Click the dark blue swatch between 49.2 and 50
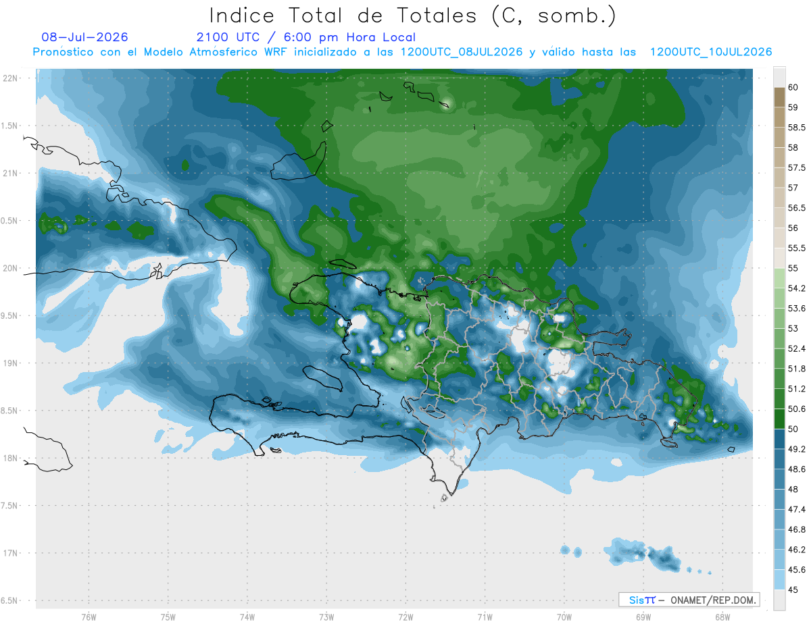The width and height of the screenshot is (811, 626). pyautogui.click(x=779, y=440)
